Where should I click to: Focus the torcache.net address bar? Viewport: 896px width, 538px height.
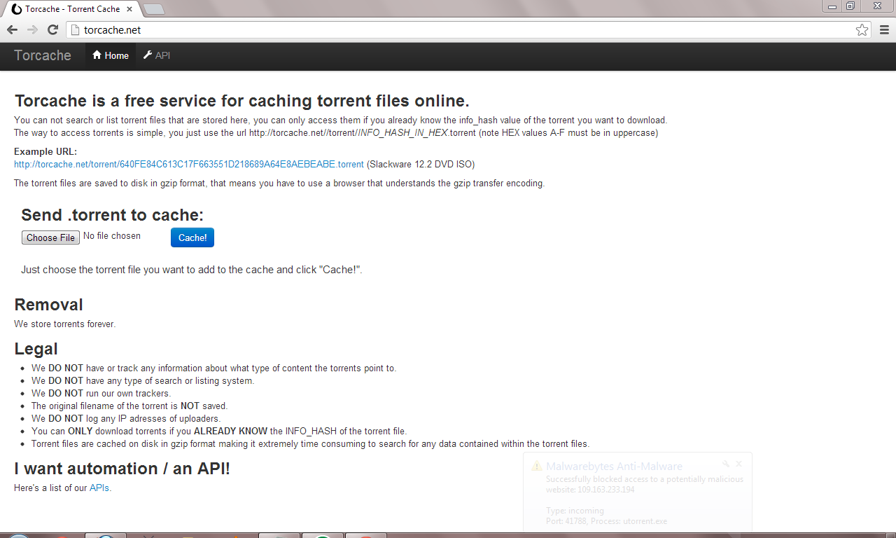(461, 30)
